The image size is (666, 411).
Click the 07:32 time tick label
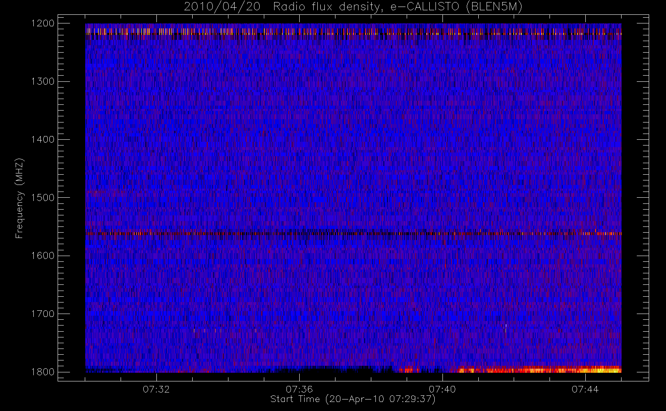tap(156, 389)
